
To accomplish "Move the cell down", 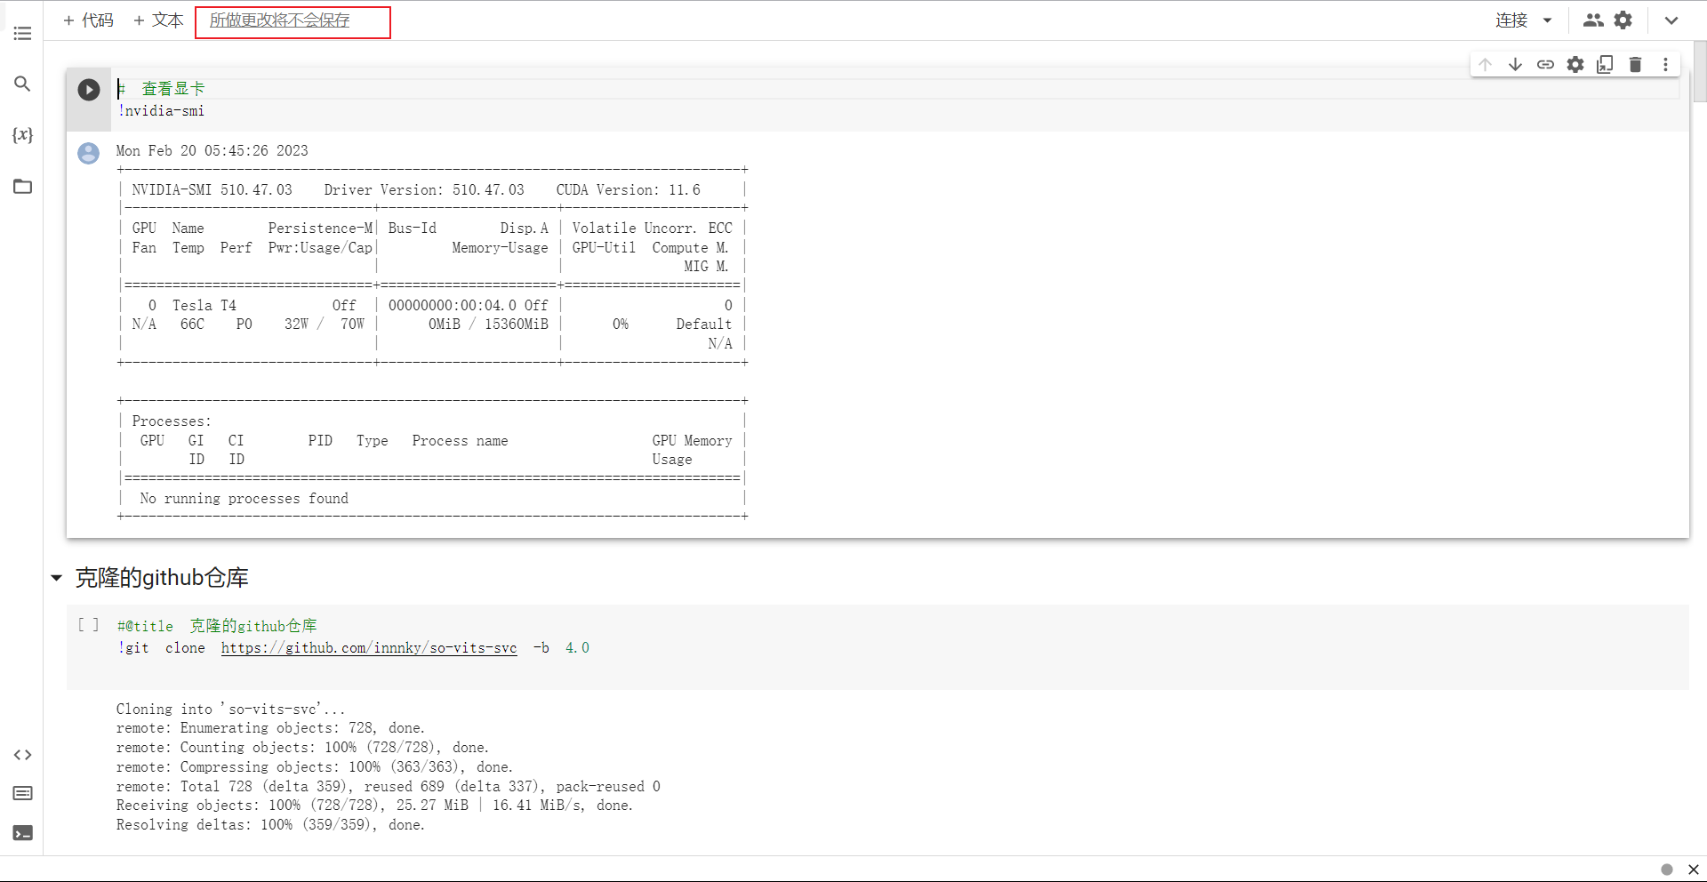I will pyautogui.click(x=1515, y=64).
